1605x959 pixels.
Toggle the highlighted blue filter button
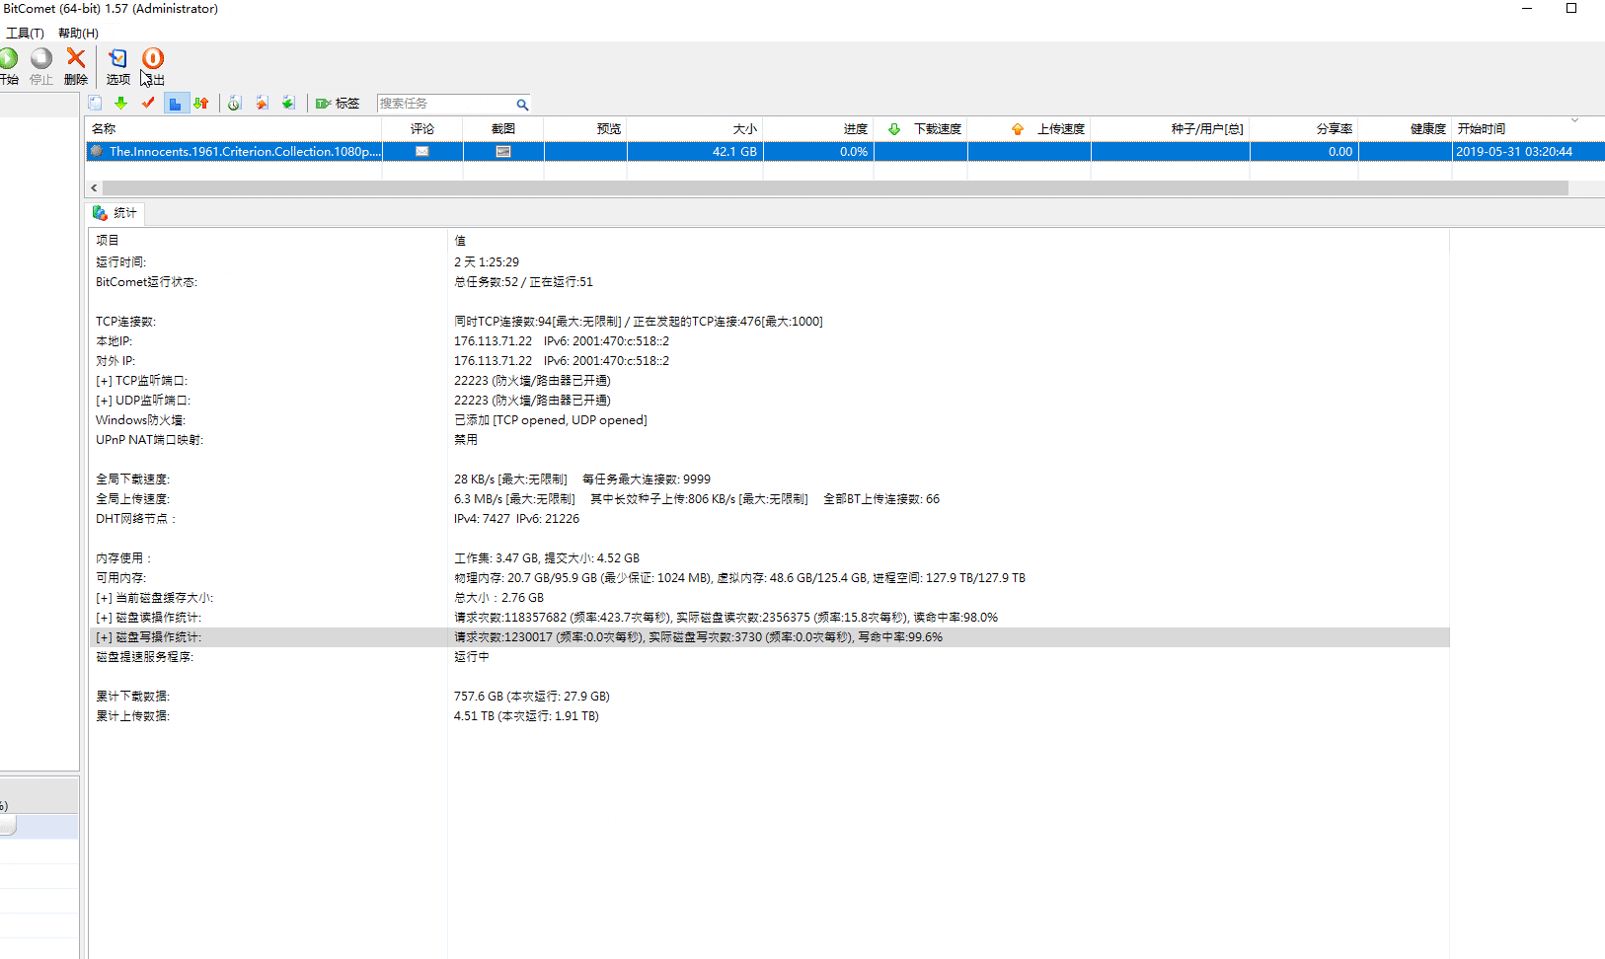(175, 104)
